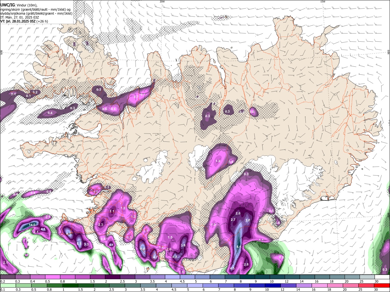Click the 4.2 precipitation value on the map
390x292 pixels.
175,257
